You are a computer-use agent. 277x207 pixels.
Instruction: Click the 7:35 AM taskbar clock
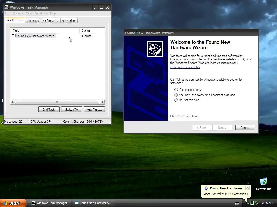coord(267,203)
